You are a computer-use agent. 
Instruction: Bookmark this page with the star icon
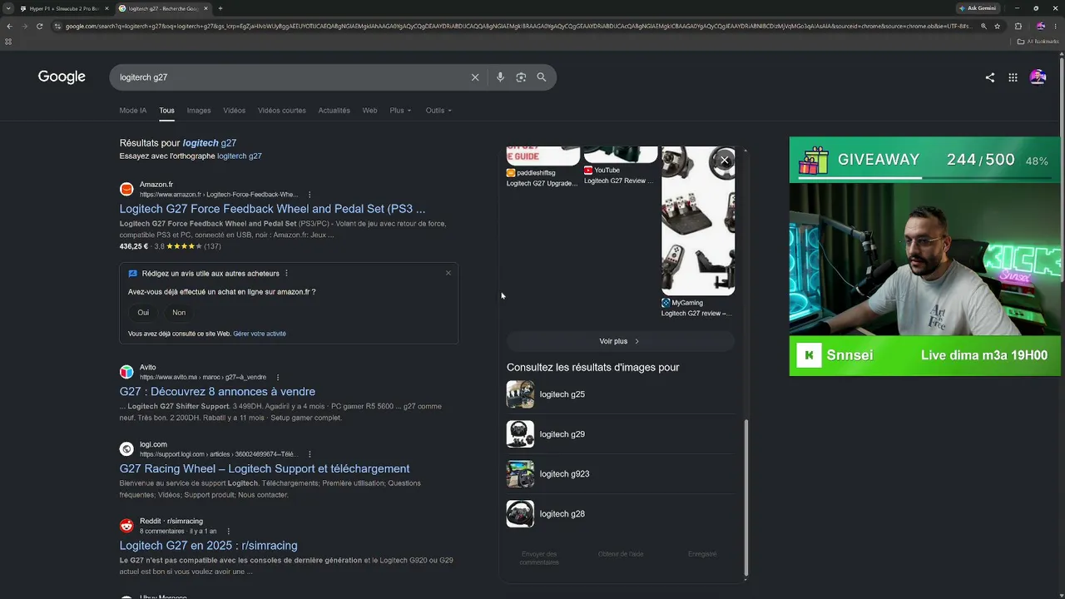click(x=997, y=26)
